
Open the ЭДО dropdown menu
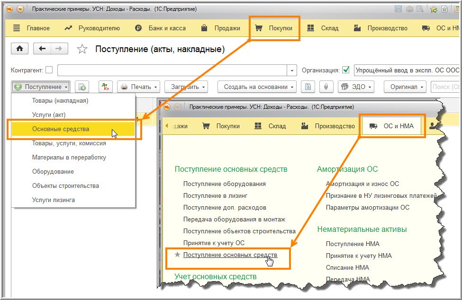click(x=356, y=87)
